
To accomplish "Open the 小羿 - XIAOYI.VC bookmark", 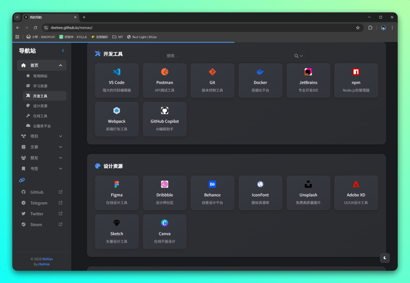I will tap(41, 37).
